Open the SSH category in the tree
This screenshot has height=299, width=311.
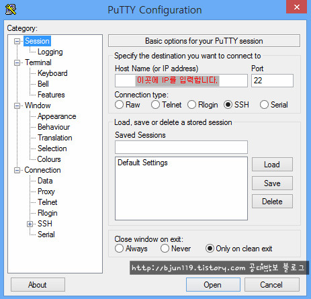coord(45,224)
